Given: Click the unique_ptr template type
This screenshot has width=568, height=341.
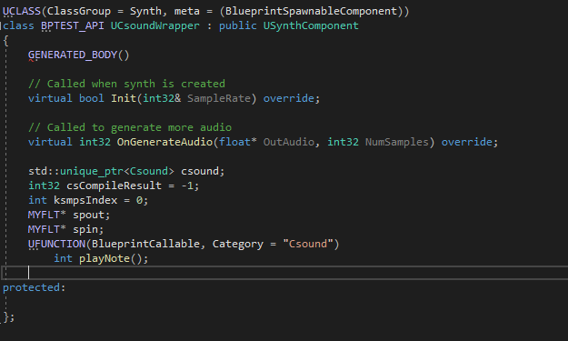Looking at the screenshot, I should (x=92, y=171).
